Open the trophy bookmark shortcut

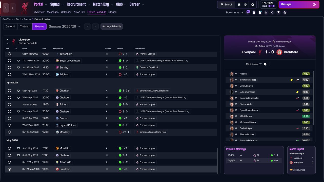point(278,12)
